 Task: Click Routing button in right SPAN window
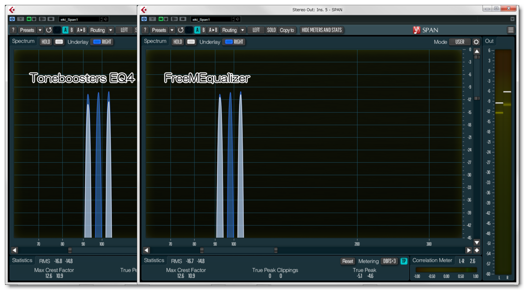tap(229, 30)
